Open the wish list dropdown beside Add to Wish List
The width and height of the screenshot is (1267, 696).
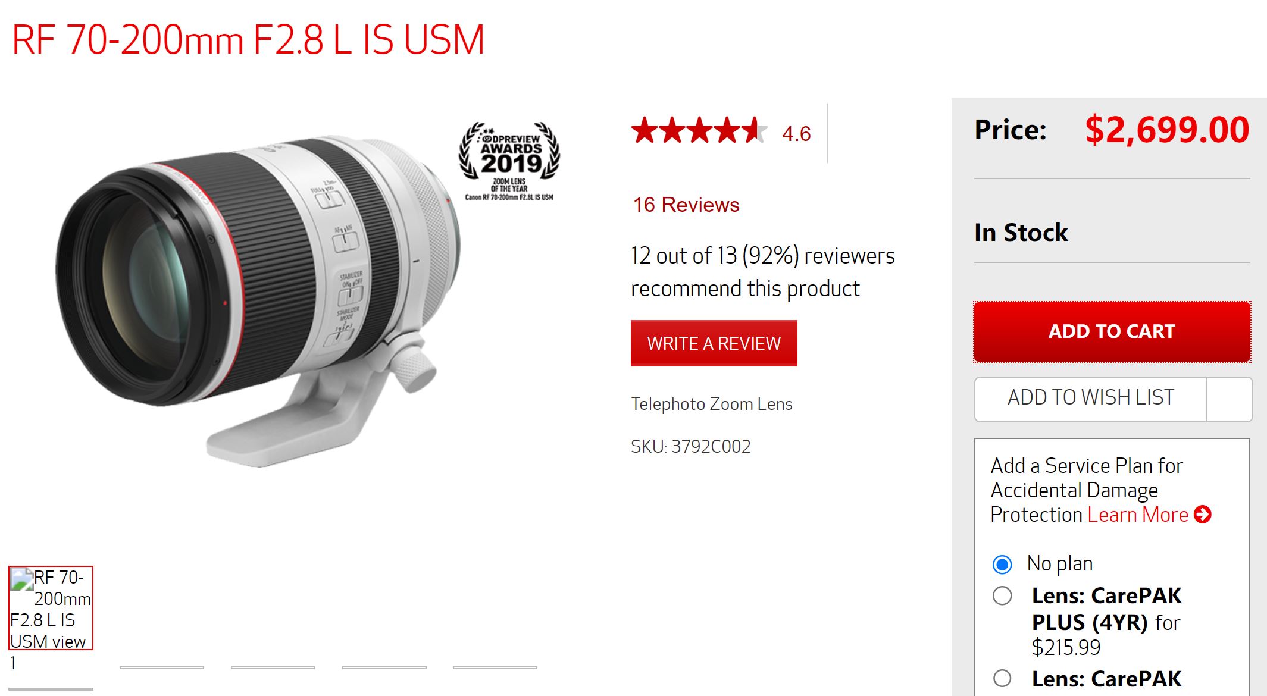(1229, 399)
